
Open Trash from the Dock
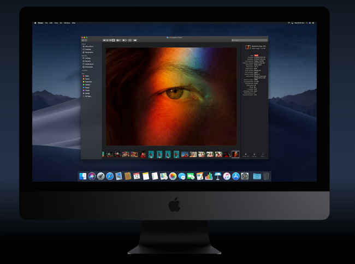(x=267, y=176)
